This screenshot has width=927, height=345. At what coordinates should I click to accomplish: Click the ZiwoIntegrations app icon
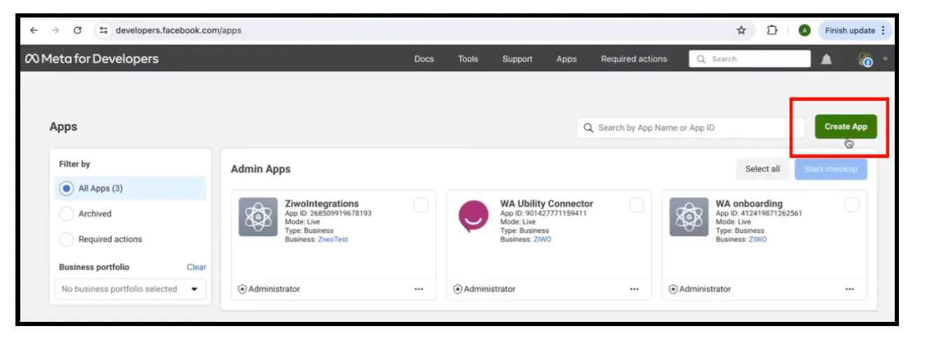coord(257,217)
